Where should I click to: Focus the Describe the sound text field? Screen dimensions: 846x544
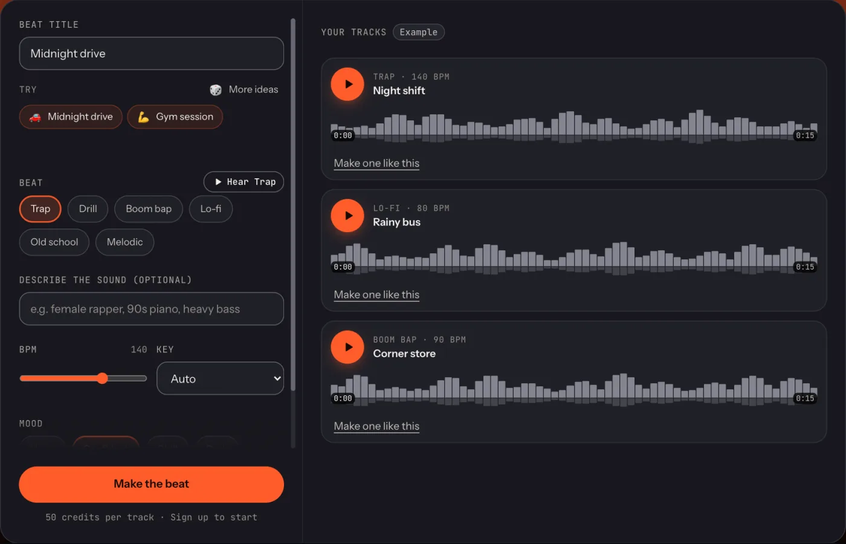click(152, 309)
